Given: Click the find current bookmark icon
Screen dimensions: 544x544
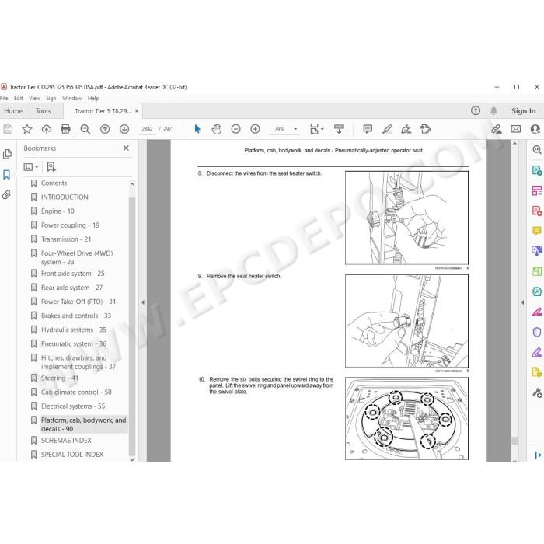Looking at the screenshot, I should pos(51,167).
